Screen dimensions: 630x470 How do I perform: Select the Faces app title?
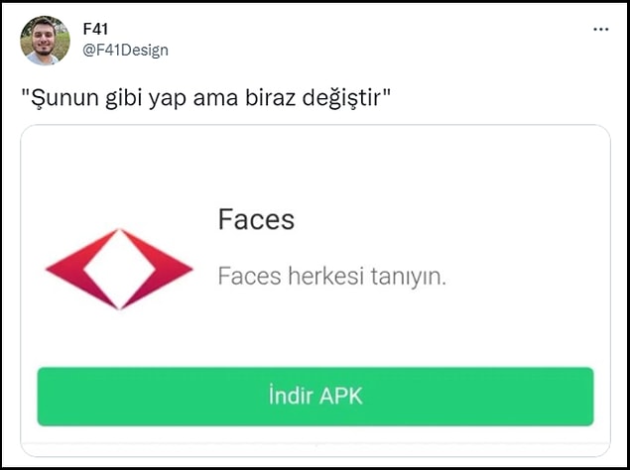click(x=256, y=219)
